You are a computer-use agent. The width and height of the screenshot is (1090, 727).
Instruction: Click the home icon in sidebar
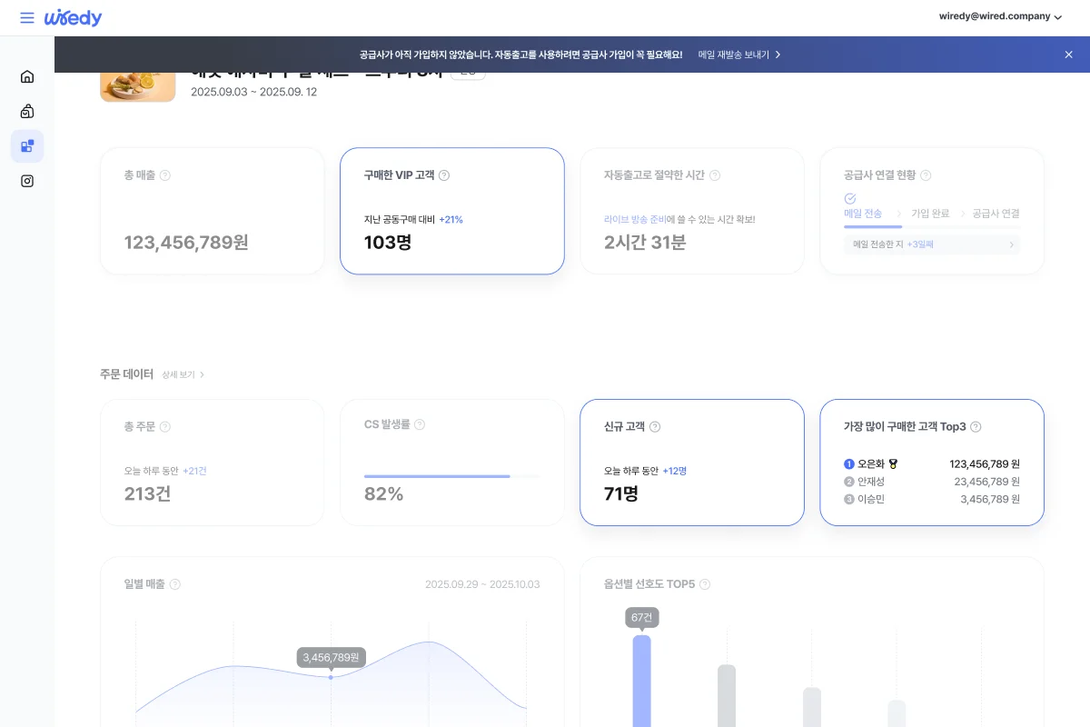(27, 76)
